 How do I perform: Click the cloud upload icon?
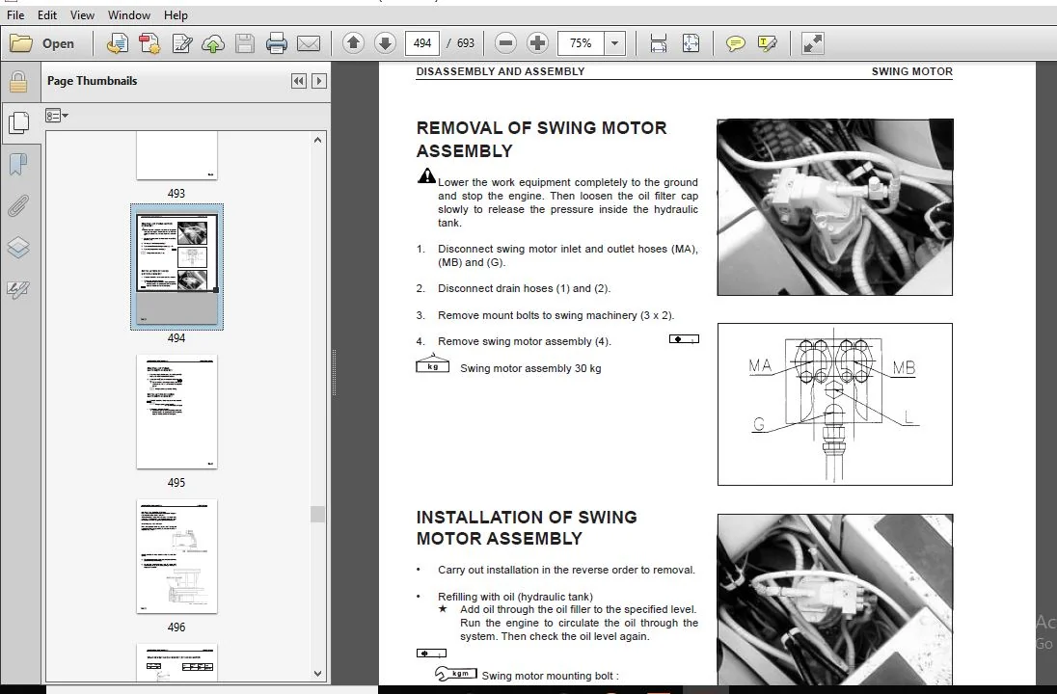click(x=213, y=43)
